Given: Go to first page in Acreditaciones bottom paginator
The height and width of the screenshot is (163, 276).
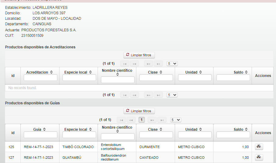Looking at the screenshot, I should click(x=125, y=95).
